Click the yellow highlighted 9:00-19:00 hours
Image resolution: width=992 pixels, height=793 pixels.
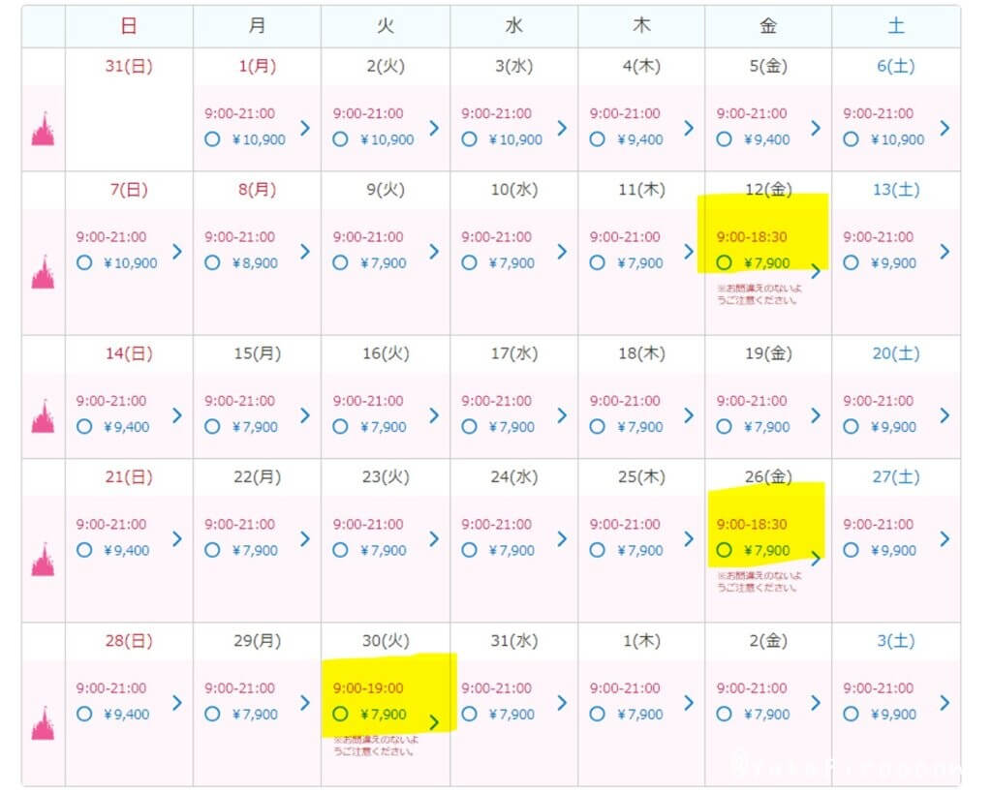(x=367, y=688)
